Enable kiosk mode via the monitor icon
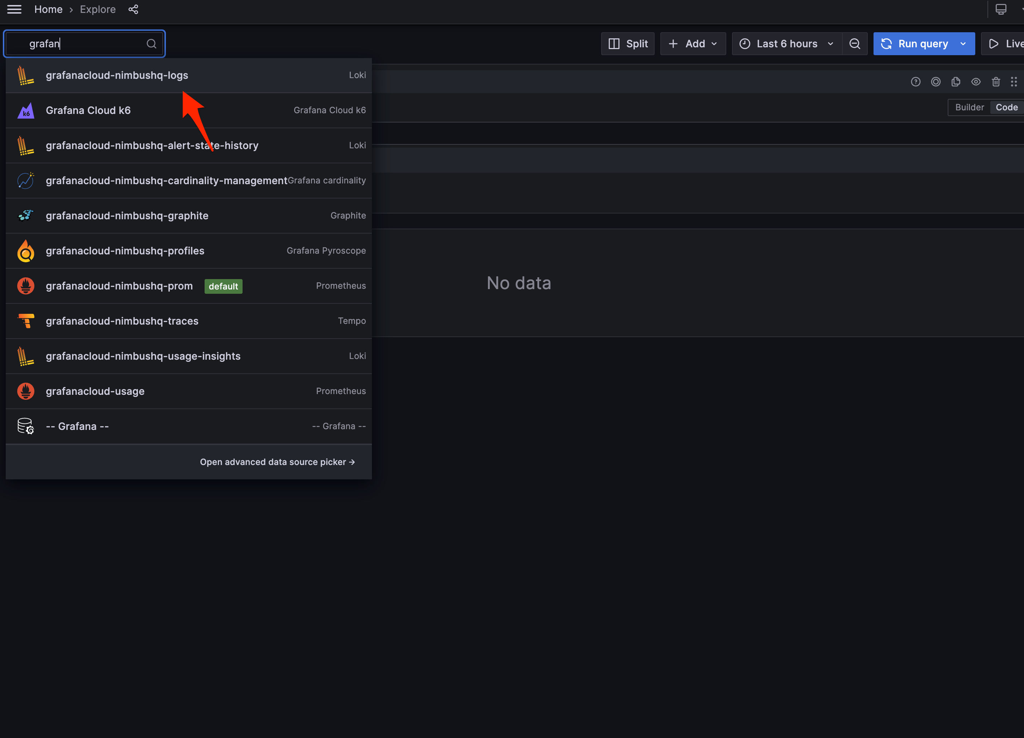Viewport: 1024px width, 738px height. 1001,9
